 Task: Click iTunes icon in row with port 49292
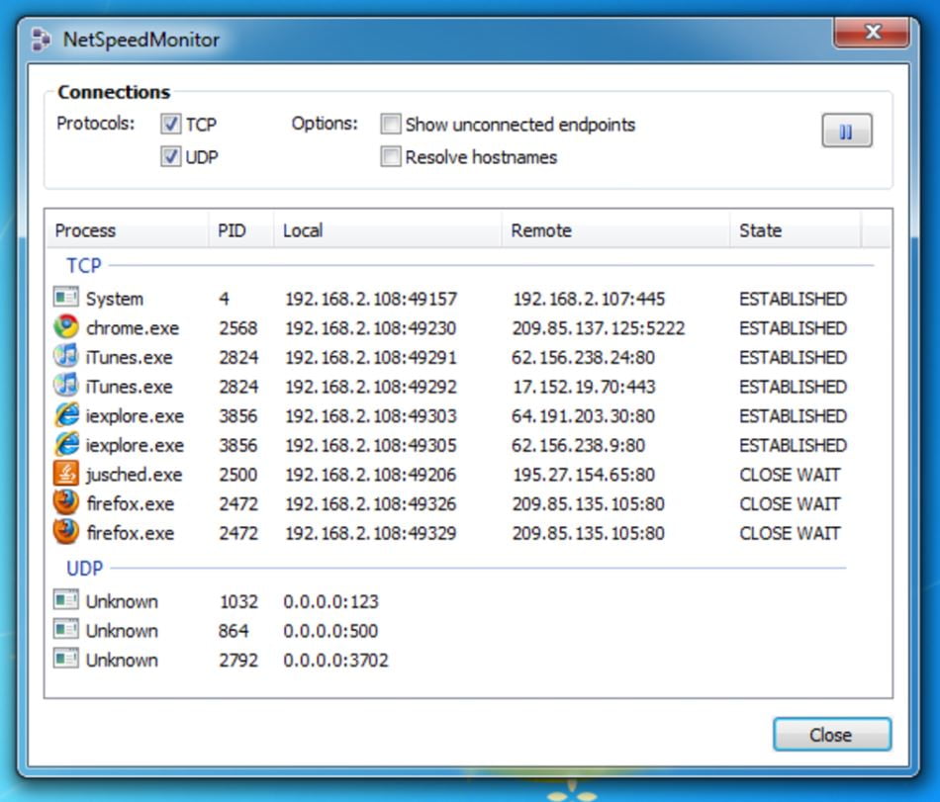(x=65, y=385)
